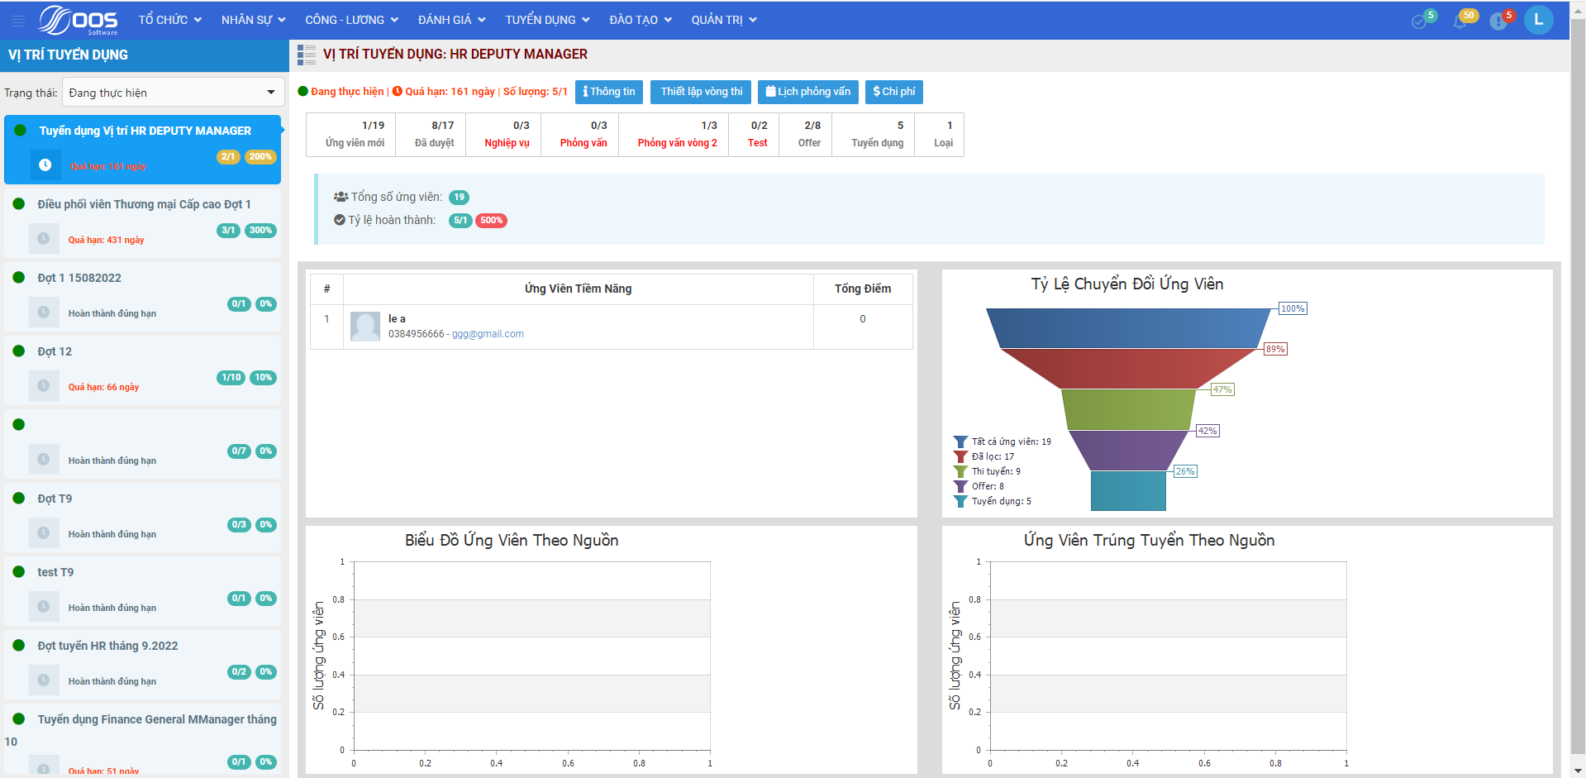Open the user avatar L

pyautogui.click(x=1539, y=20)
